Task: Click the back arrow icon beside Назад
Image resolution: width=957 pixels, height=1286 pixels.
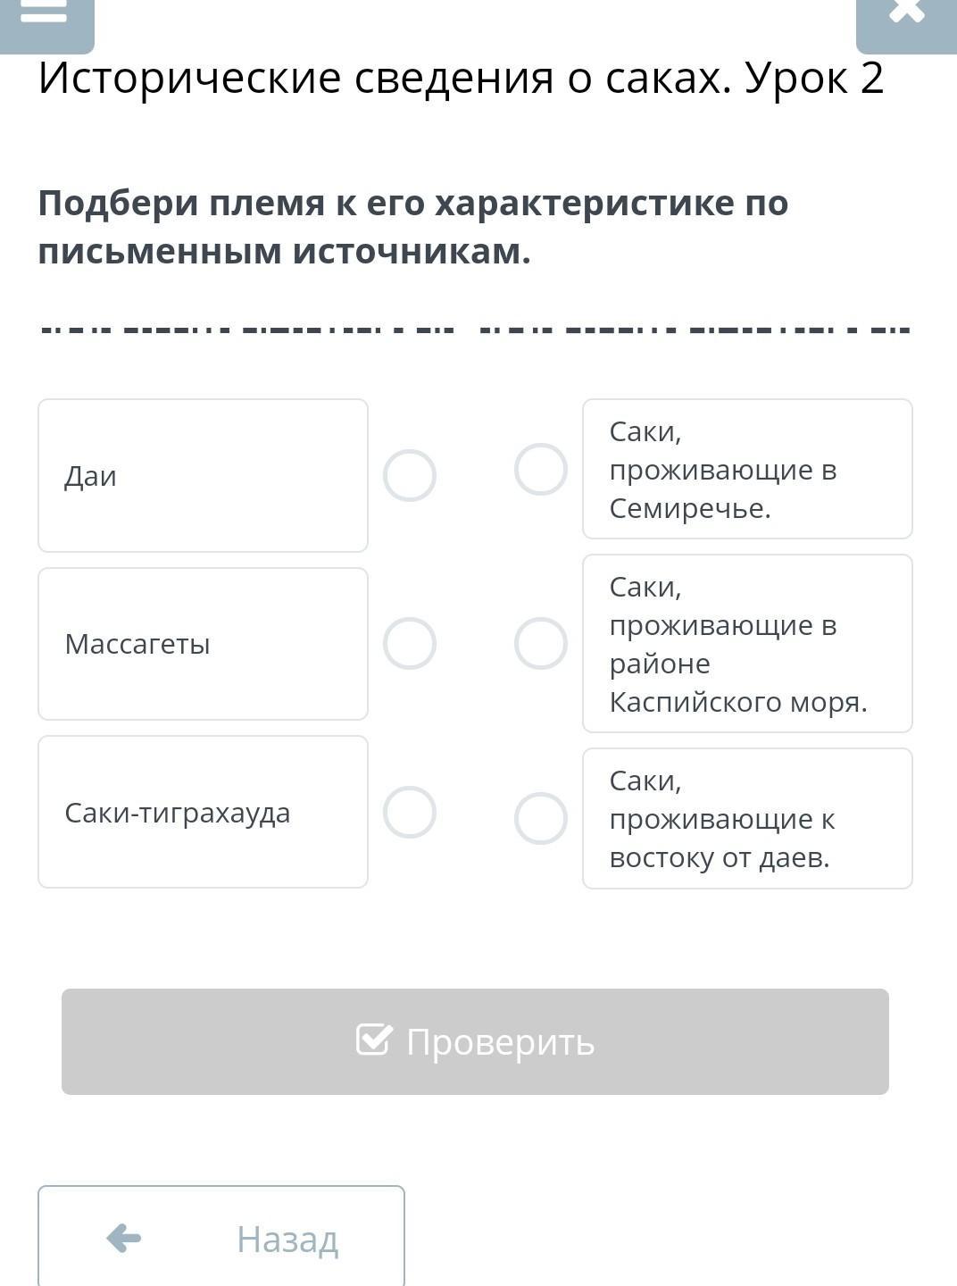Action: tap(123, 1238)
